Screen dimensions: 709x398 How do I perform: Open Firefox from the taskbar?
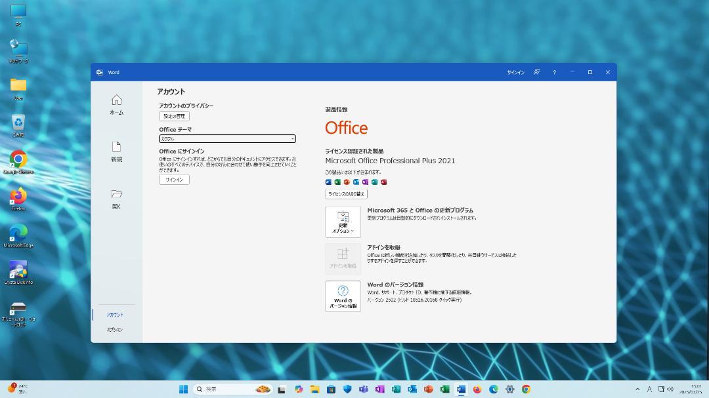click(x=477, y=389)
